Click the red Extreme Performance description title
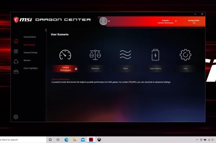The image size is (216, 143). pyautogui.click(x=60, y=79)
